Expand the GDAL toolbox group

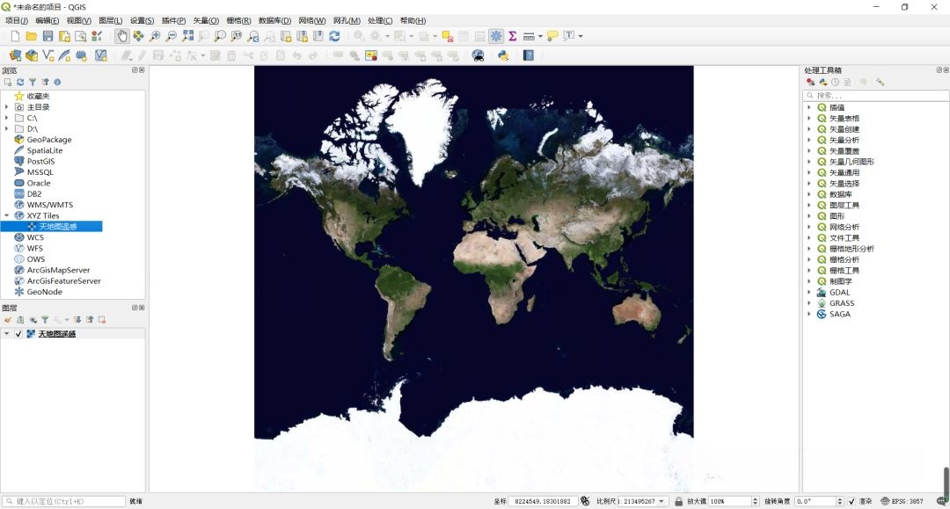[x=809, y=293]
